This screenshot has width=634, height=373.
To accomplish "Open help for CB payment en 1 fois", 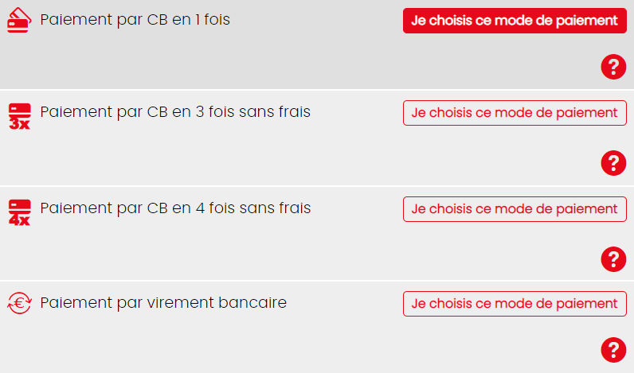I will pyautogui.click(x=613, y=67).
